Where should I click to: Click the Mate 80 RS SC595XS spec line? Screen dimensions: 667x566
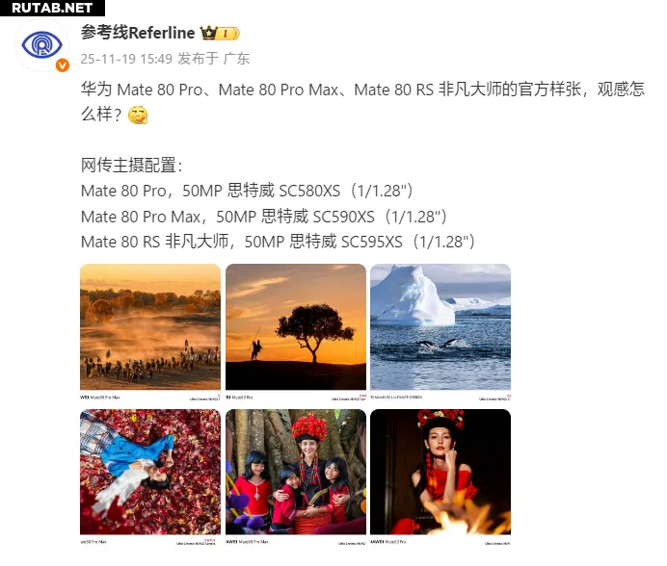pos(278,242)
